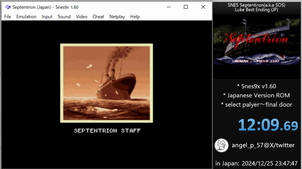Open the Help menu
Screen dimensions: 302x169
tap(135, 17)
